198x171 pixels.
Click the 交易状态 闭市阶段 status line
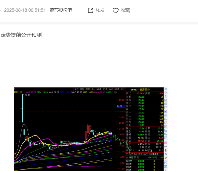click(142, 154)
